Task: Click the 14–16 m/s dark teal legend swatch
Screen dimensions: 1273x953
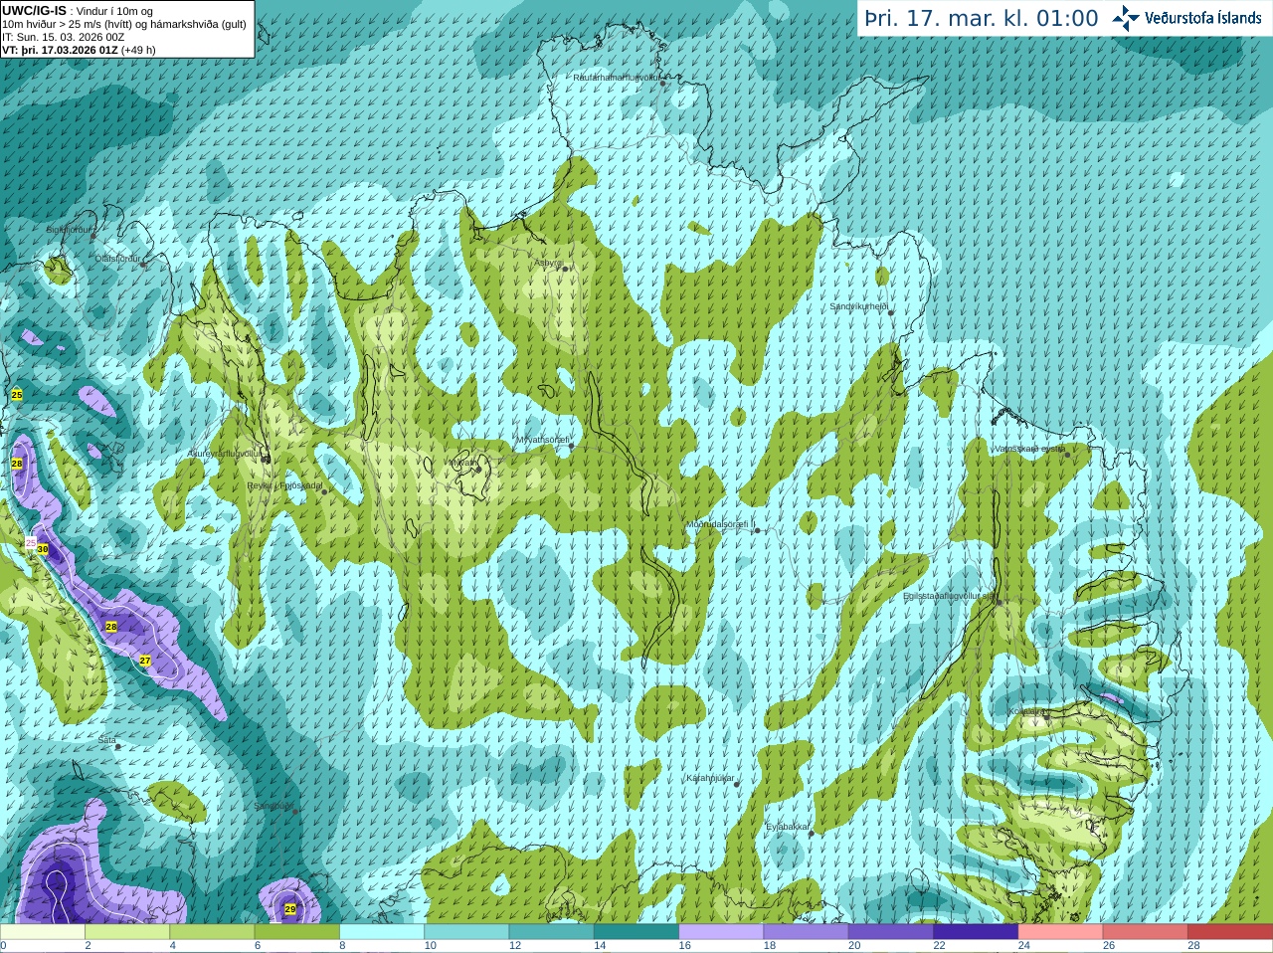Action: 636,932
